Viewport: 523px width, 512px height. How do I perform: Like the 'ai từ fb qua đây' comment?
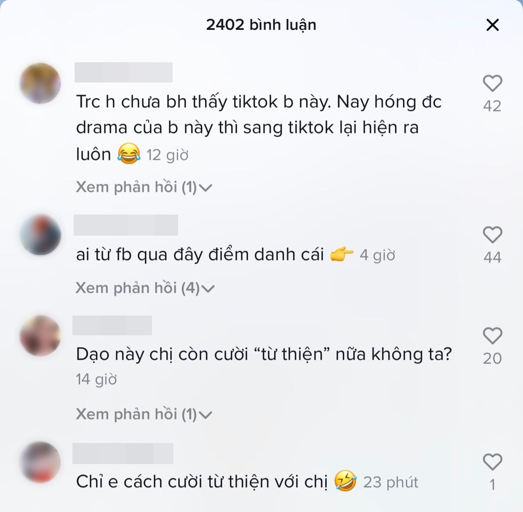coord(492,235)
